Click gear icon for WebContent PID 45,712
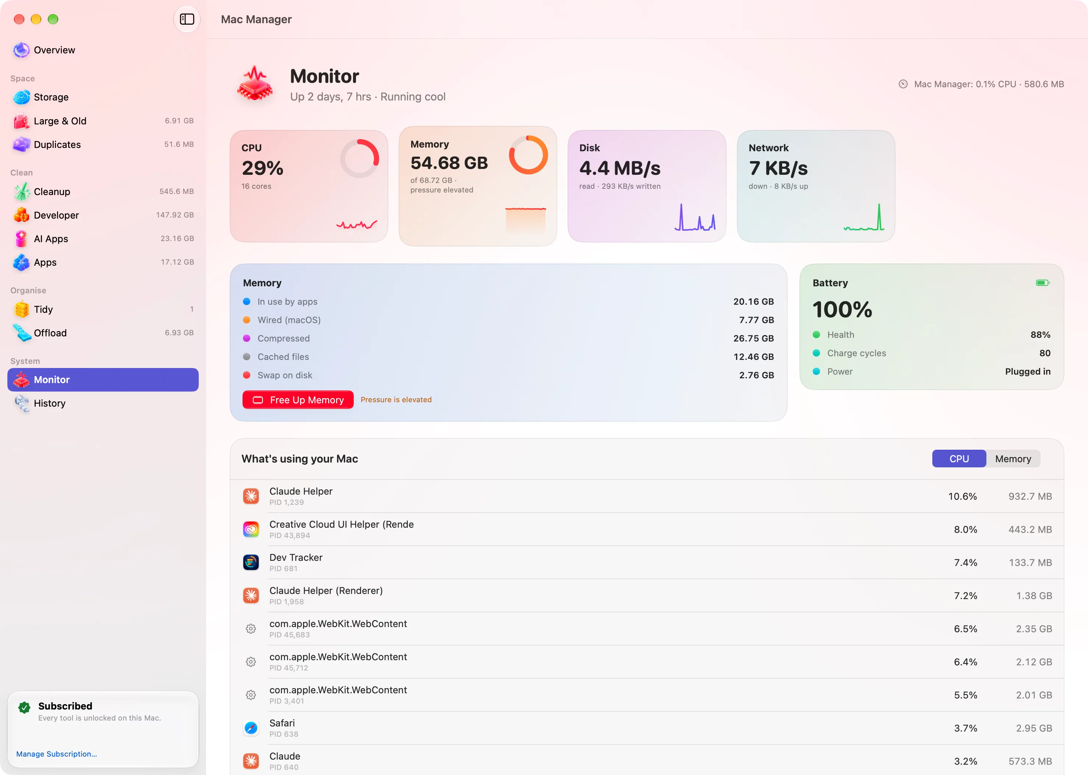This screenshot has height=775, width=1088. click(251, 662)
